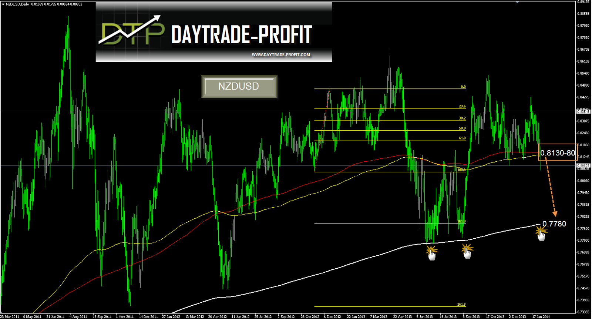592x319 pixels.
Task: Click the hand pointer icon below the 0.7780 label
Action: pyautogui.click(x=541, y=236)
